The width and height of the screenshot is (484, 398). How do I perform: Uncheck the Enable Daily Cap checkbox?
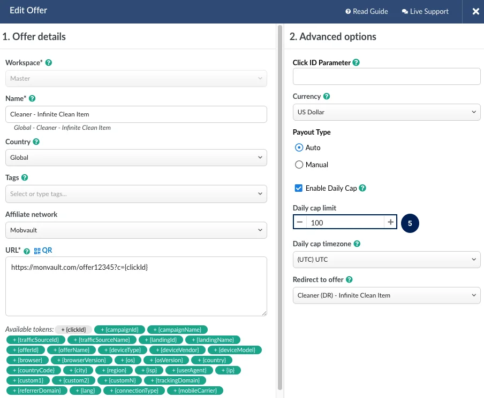[x=299, y=188]
